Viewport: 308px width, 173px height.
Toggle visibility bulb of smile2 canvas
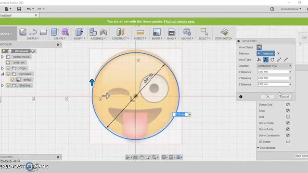click(x=13, y=80)
